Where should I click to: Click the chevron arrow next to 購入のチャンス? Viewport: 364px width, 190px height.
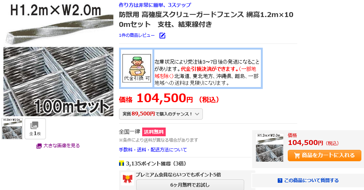(x=197, y=114)
